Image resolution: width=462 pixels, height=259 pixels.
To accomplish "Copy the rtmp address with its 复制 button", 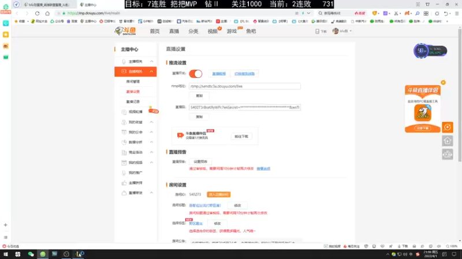I will (x=199, y=96).
